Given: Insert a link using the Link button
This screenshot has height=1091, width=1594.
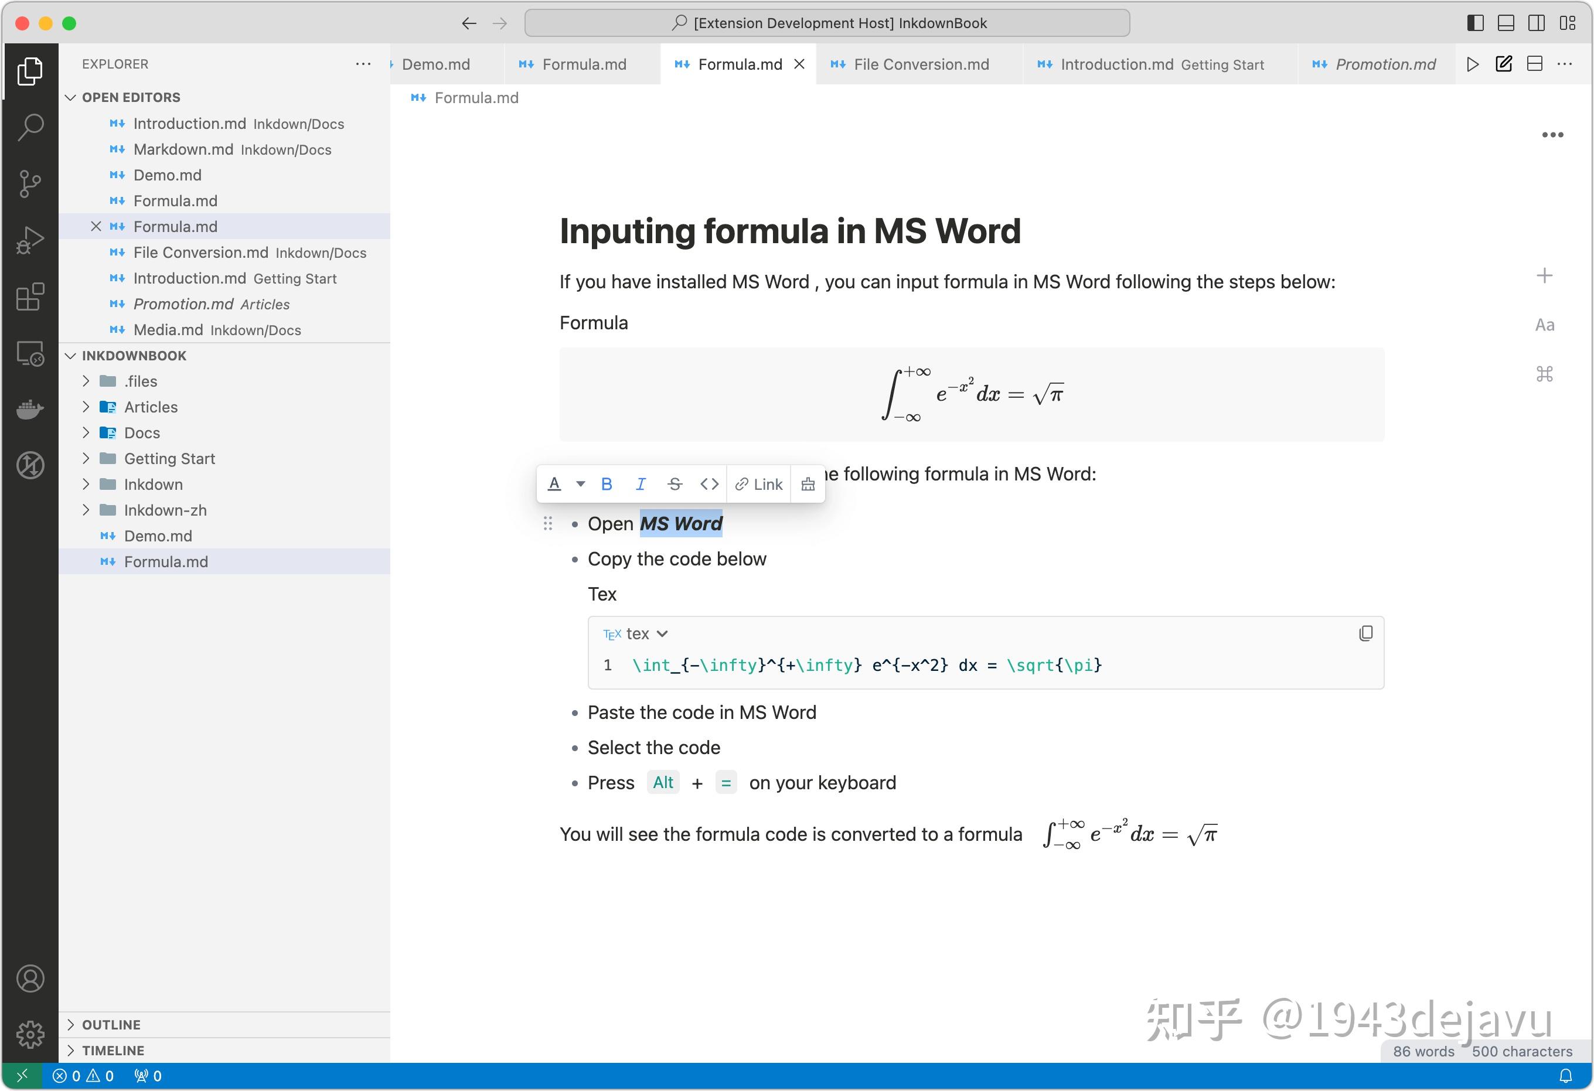Looking at the screenshot, I should click(x=757, y=483).
